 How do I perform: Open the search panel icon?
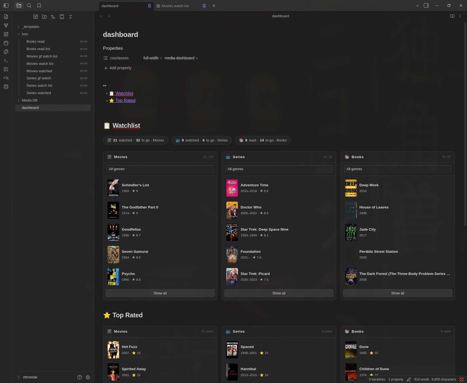pyautogui.click(x=29, y=5)
